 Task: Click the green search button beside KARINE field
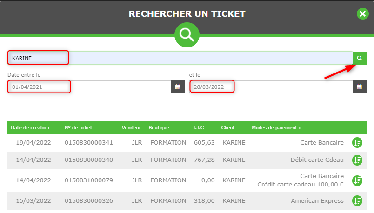[x=360, y=58]
